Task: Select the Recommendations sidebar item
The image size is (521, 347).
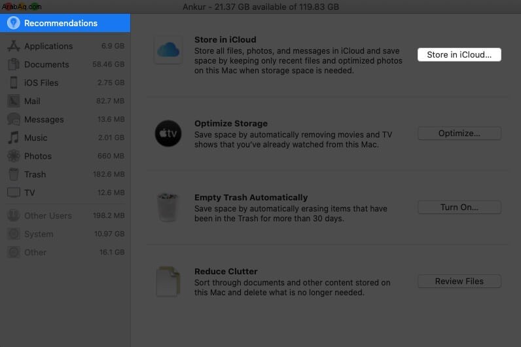Action: pyautogui.click(x=65, y=23)
